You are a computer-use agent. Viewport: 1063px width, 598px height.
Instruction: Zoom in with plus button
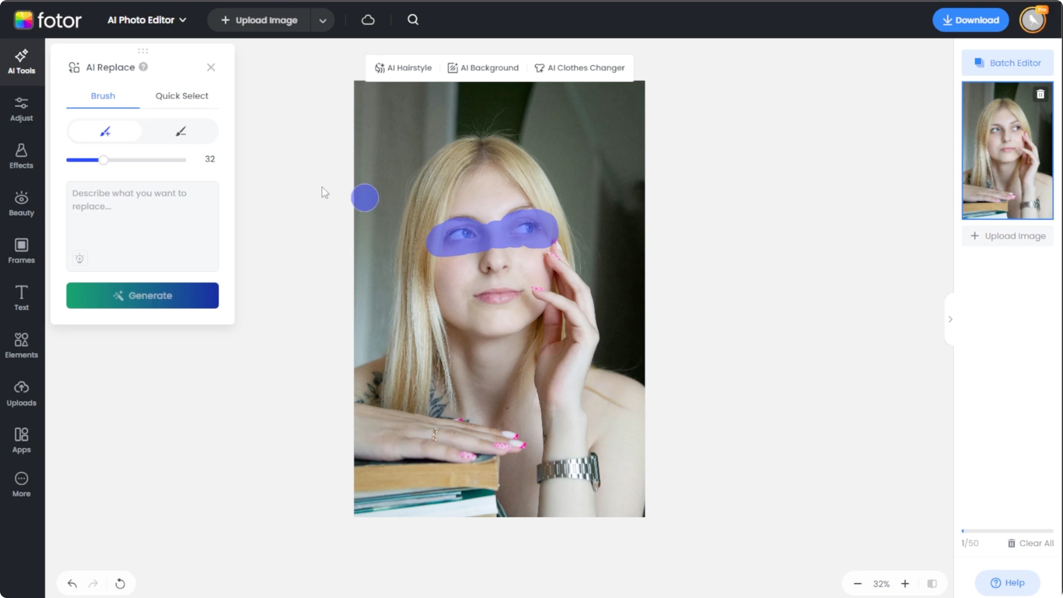coord(905,584)
